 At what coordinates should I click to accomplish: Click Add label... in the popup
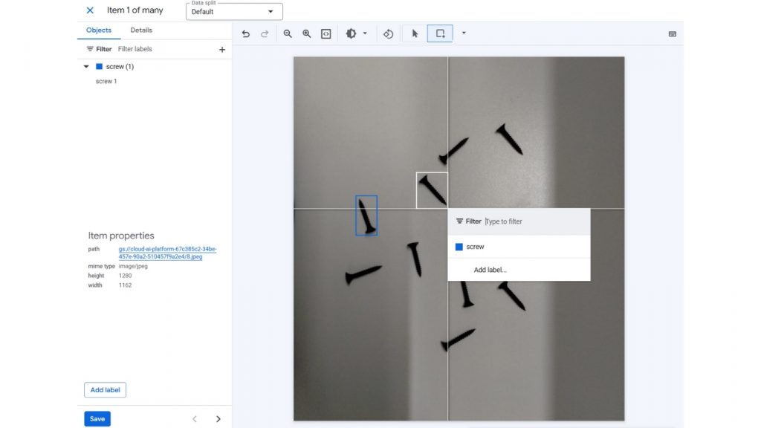point(490,270)
